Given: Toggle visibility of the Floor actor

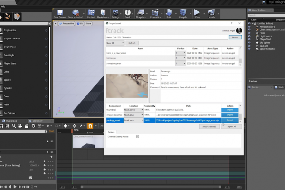Looking at the screenshot, I should coord(249,33).
